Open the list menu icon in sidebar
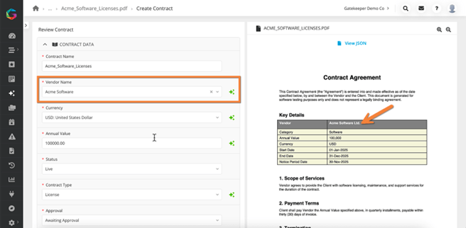The image size is (466, 228). (x=12, y=50)
